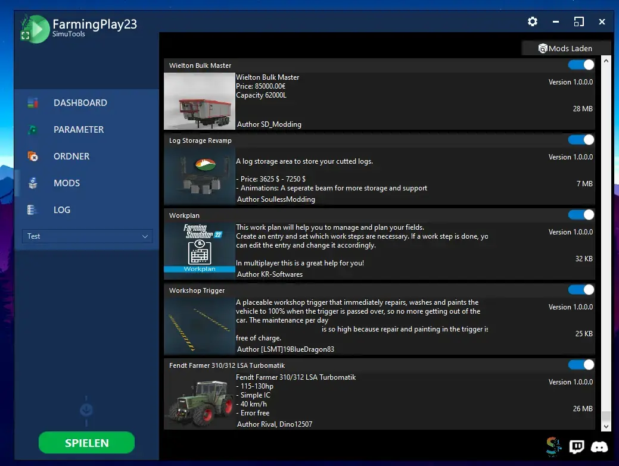619x466 pixels.
Task: Open the PARAMETER section
Action: (x=79, y=130)
